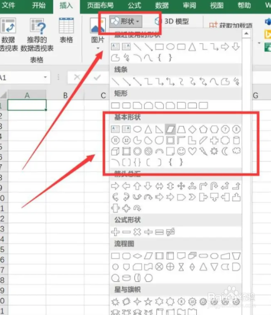
Task: Open the Name Box dropdown arrow
Action: (45, 77)
